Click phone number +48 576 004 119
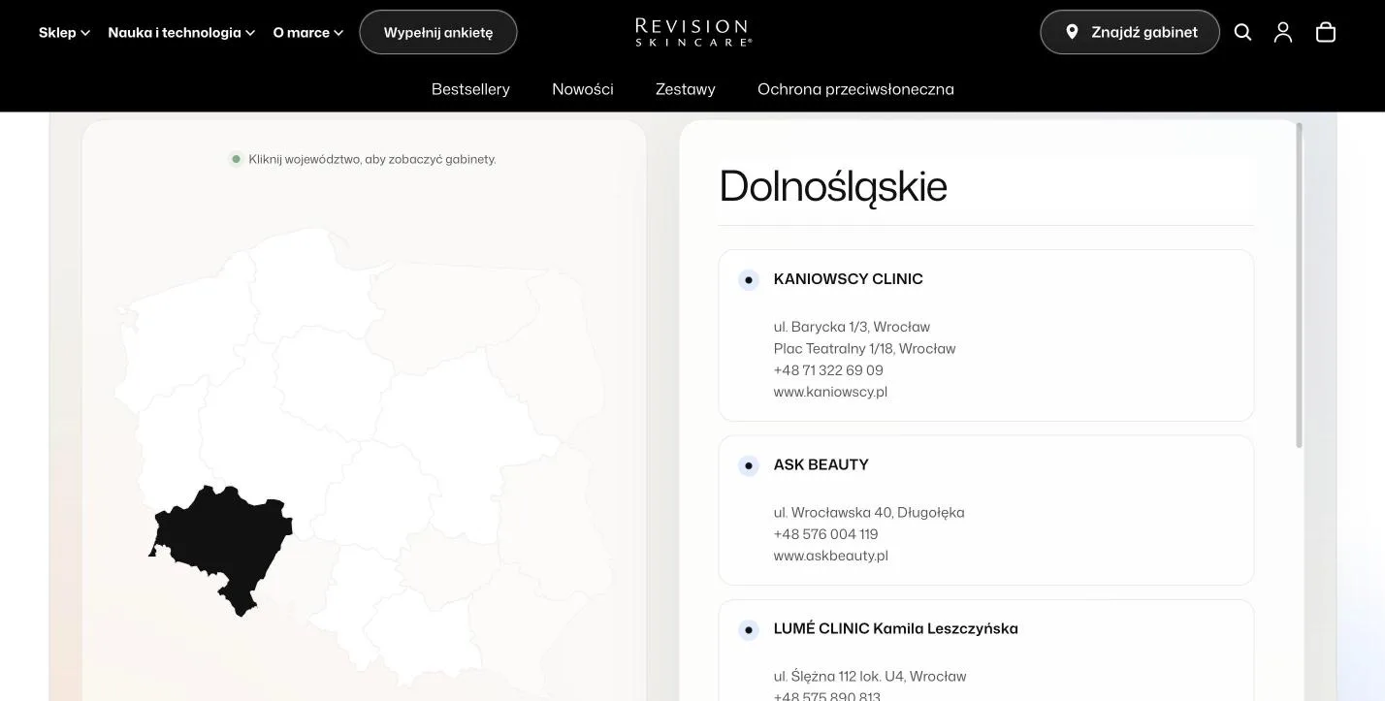The width and height of the screenshot is (1385, 701). (826, 534)
